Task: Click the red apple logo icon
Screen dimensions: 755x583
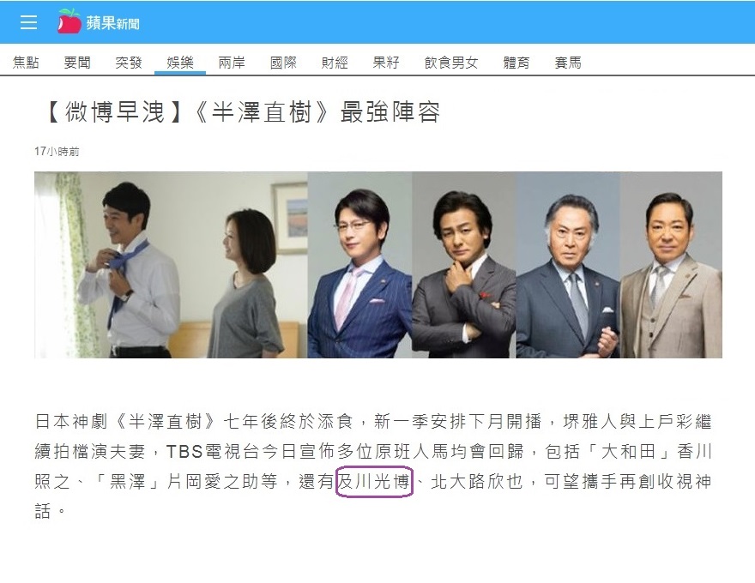Action: [x=69, y=21]
